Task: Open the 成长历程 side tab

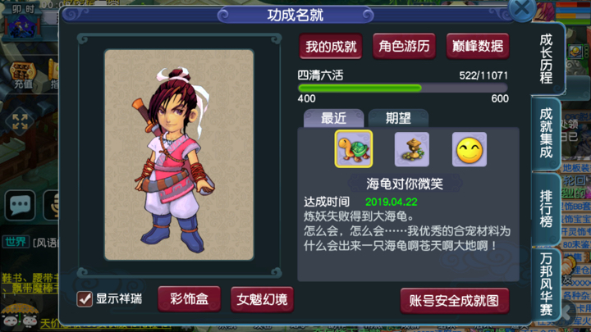Action: (x=547, y=58)
